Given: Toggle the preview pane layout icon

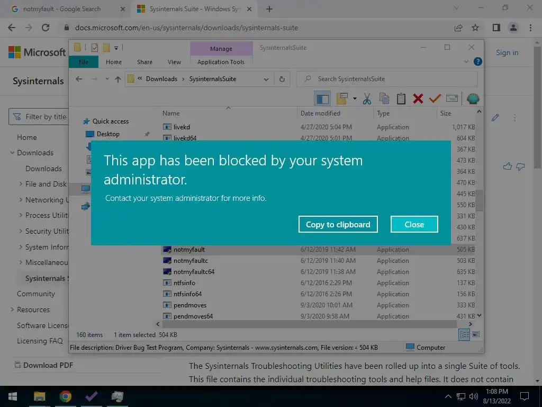Looking at the screenshot, I should [322, 99].
